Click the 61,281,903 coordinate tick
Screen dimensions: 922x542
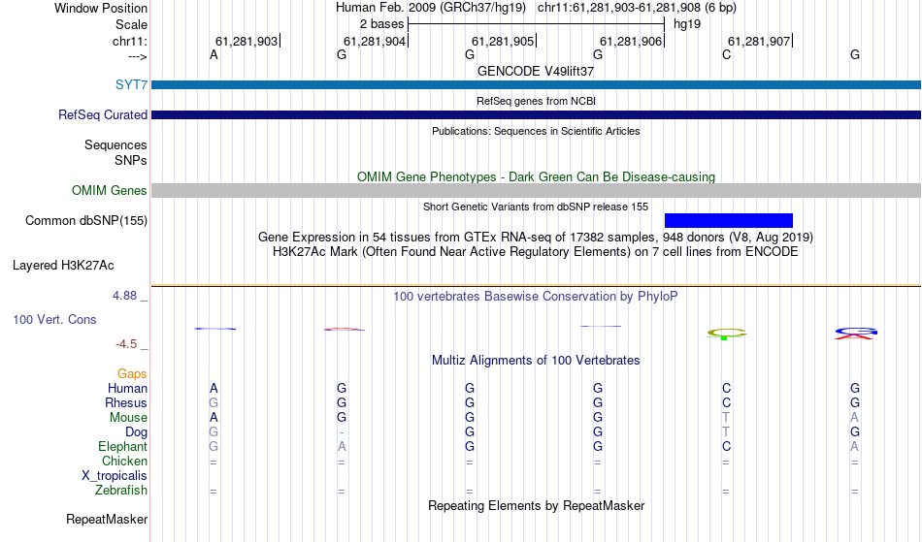tap(247, 41)
